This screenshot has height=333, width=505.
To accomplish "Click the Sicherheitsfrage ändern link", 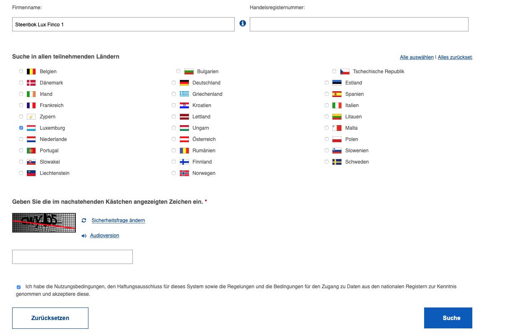I will [x=117, y=220].
